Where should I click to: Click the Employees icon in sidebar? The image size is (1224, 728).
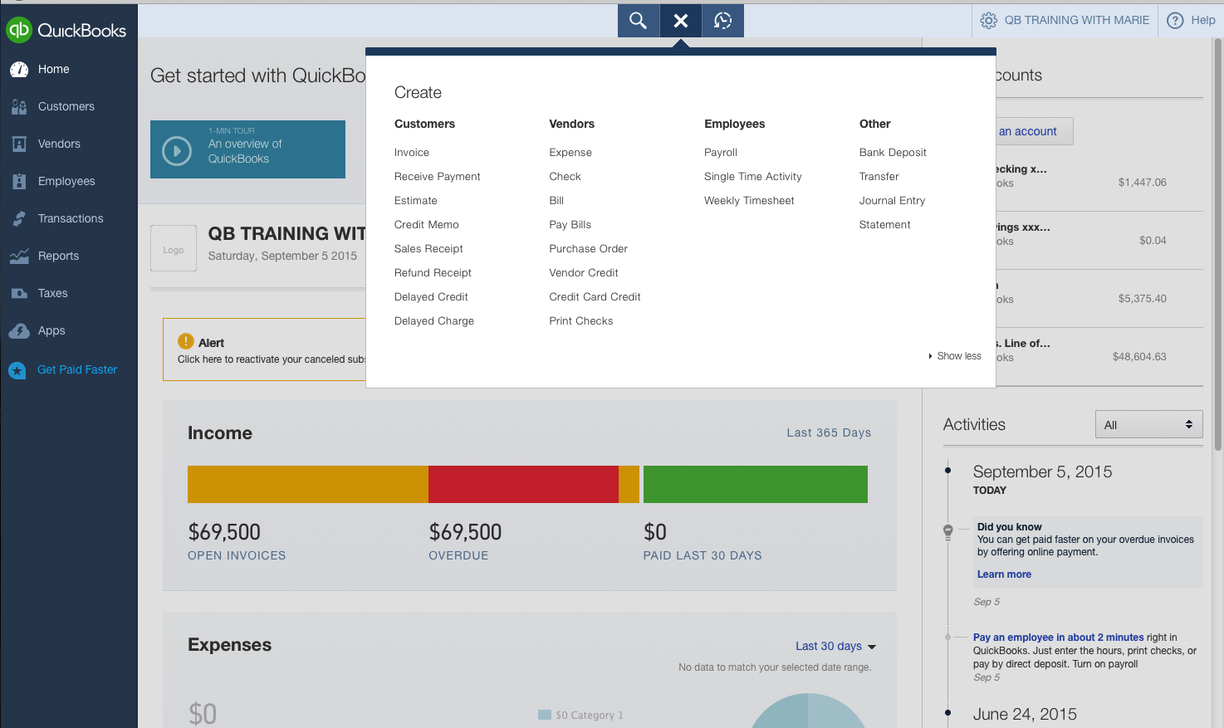tap(19, 181)
